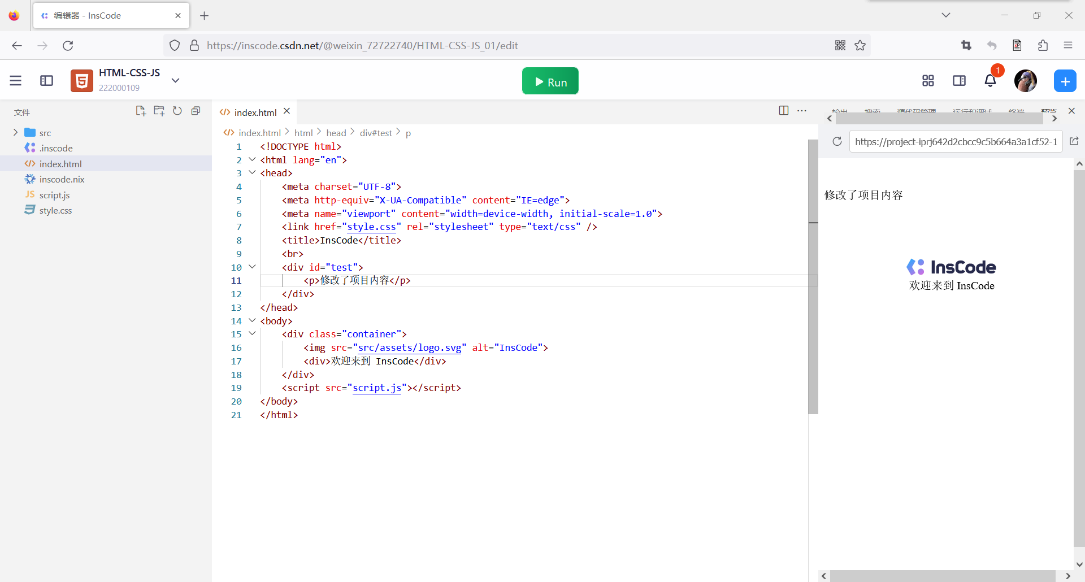Click the preview vertical scrollbar
This screenshot has width=1085, height=582.
[x=1079, y=358]
